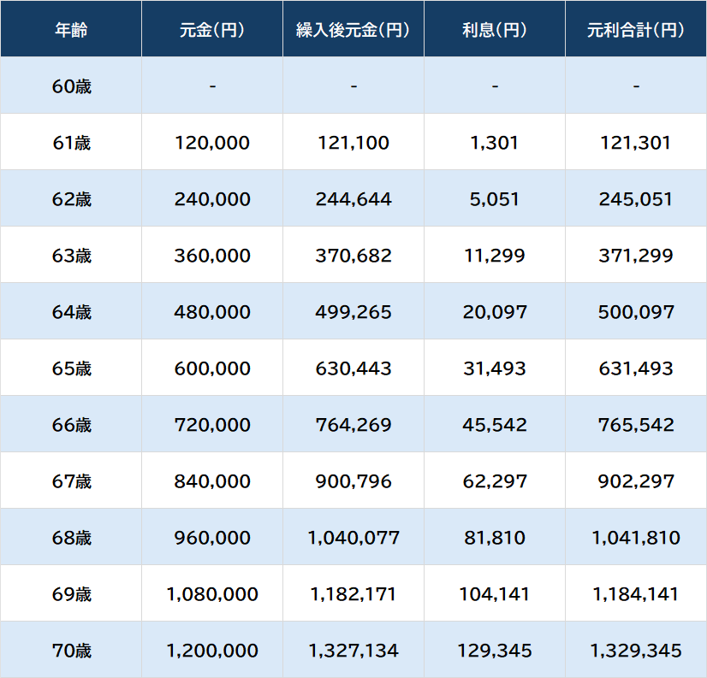This screenshot has height=678, width=707.
Task: Select the 64歳 row label
Action: 71,312
